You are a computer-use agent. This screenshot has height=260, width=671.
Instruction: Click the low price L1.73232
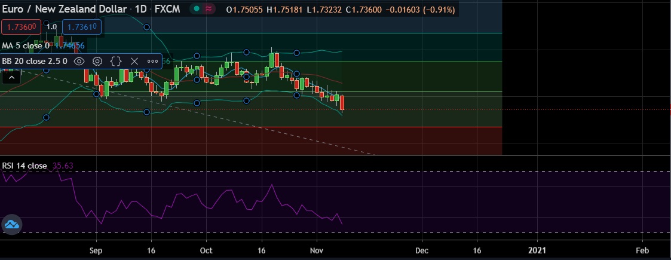click(x=324, y=9)
